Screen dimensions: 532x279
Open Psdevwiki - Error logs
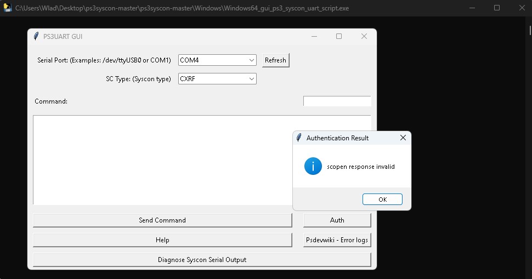tap(337, 240)
